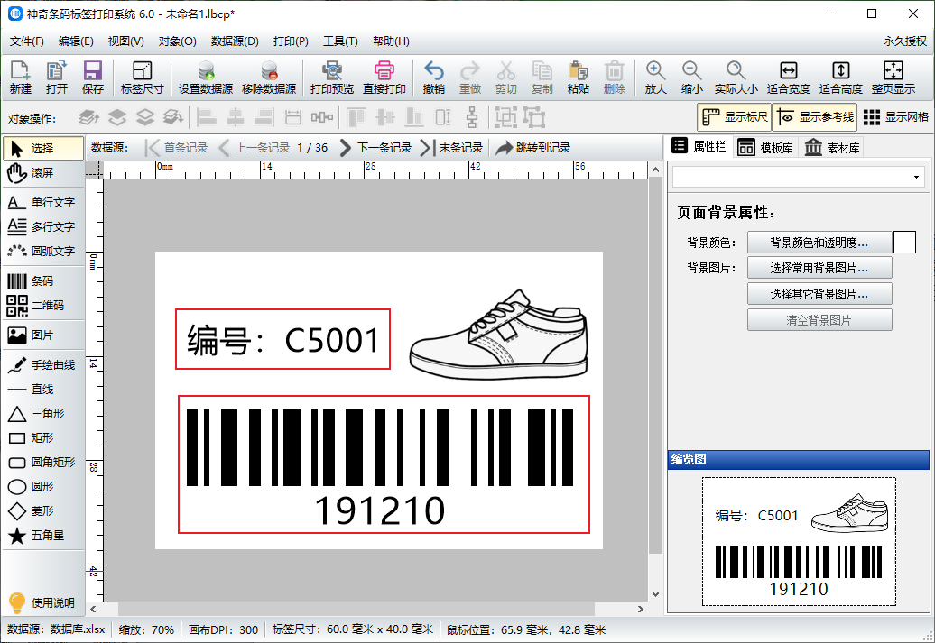The height and width of the screenshot is (643, 935).
Task: Select the 圆弧文字 arc text tool
Action: coord(43,251)
